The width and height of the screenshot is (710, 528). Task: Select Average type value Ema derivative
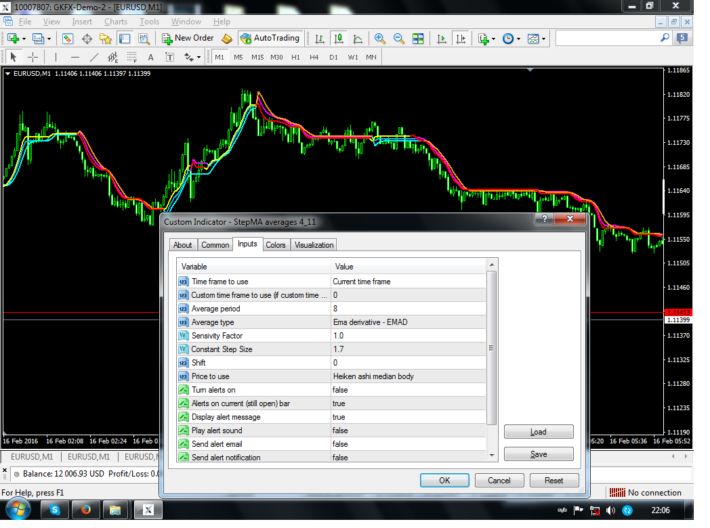coord(409,322)
